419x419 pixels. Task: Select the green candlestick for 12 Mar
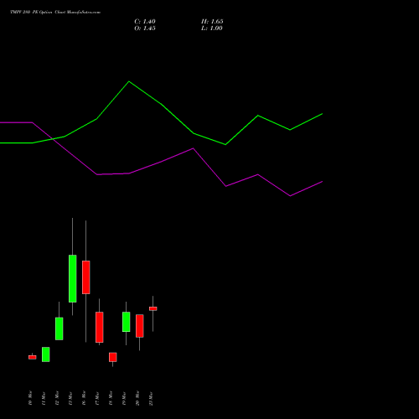[59, 328]
